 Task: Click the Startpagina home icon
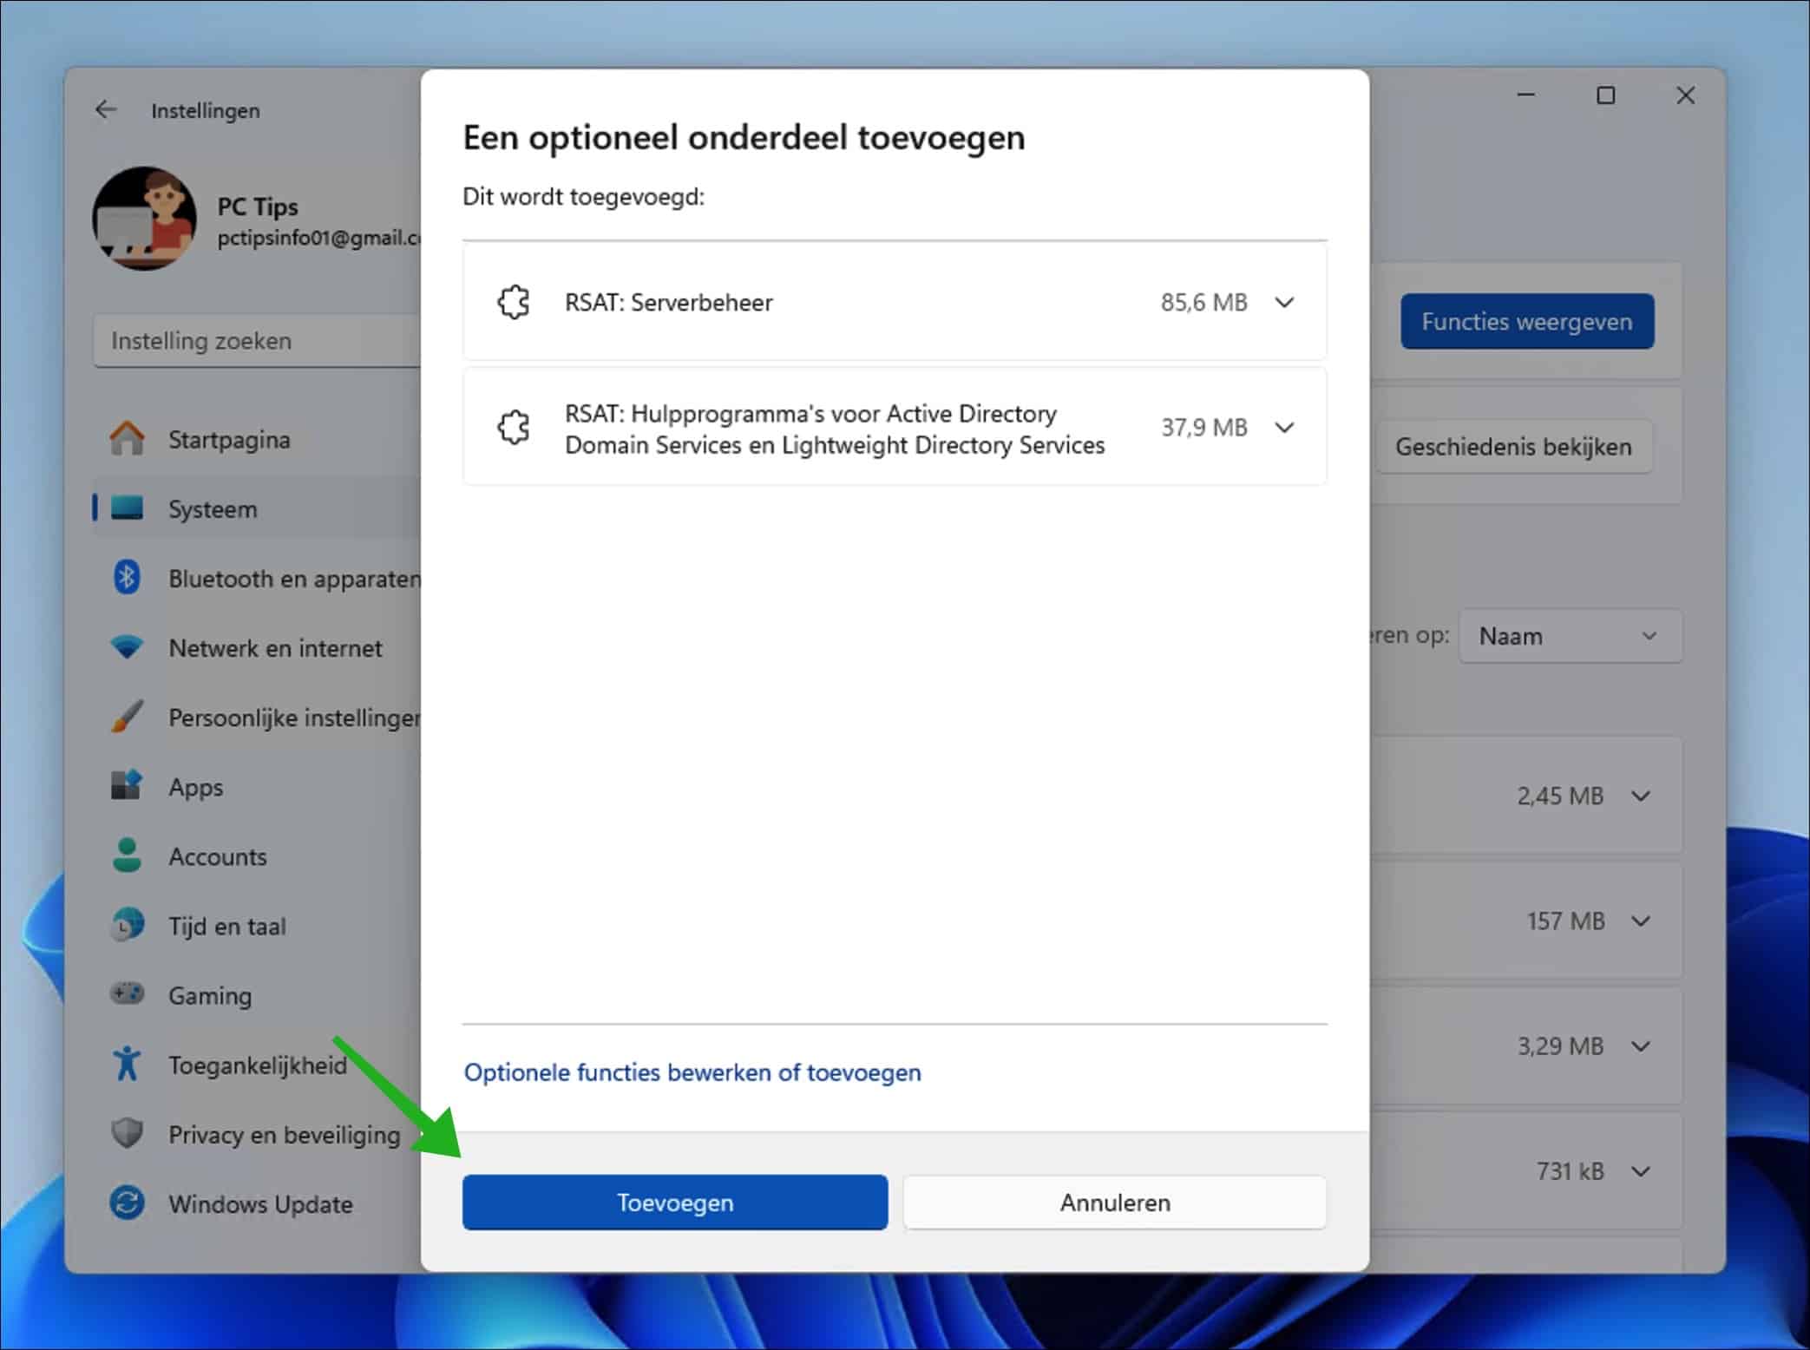[x=127, y=438]
